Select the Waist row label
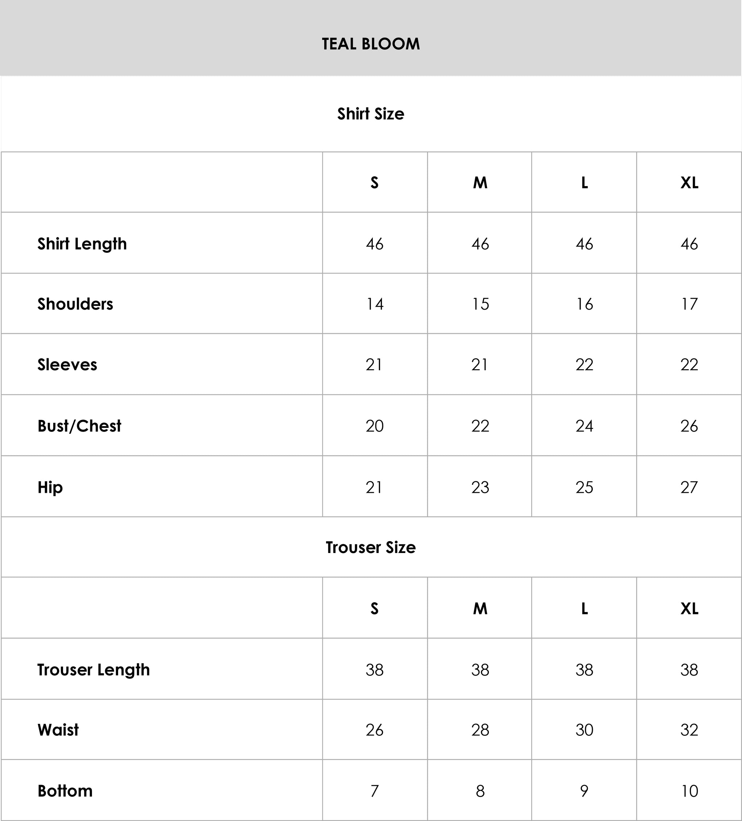Image resolution: width=742 pixels, height=821 pixels. 58,730
